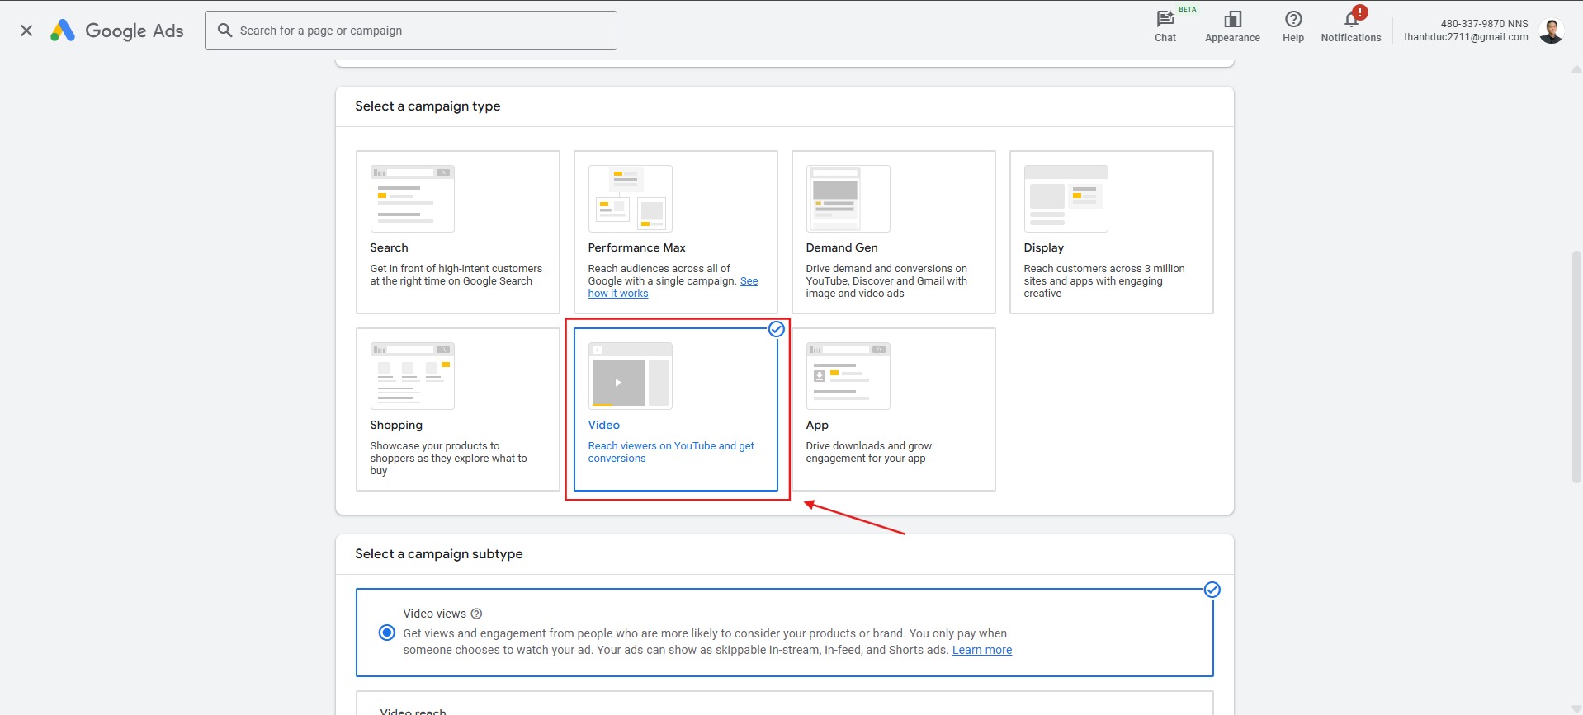1583x715 pixels.
Task: Open the Chat beta icon
Action: [x=1165, y=26]
